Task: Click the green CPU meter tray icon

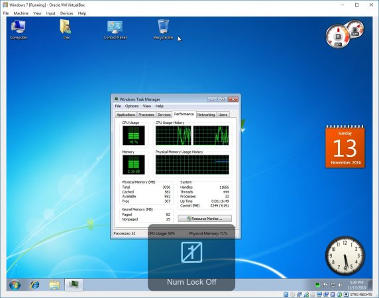Action: [317, 285]
